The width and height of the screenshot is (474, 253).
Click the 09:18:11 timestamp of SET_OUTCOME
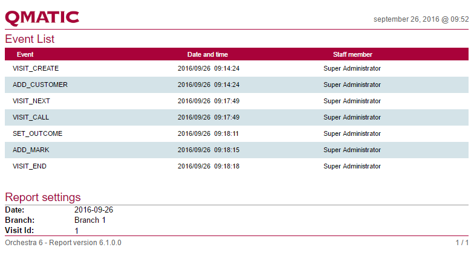coord(227,133)
